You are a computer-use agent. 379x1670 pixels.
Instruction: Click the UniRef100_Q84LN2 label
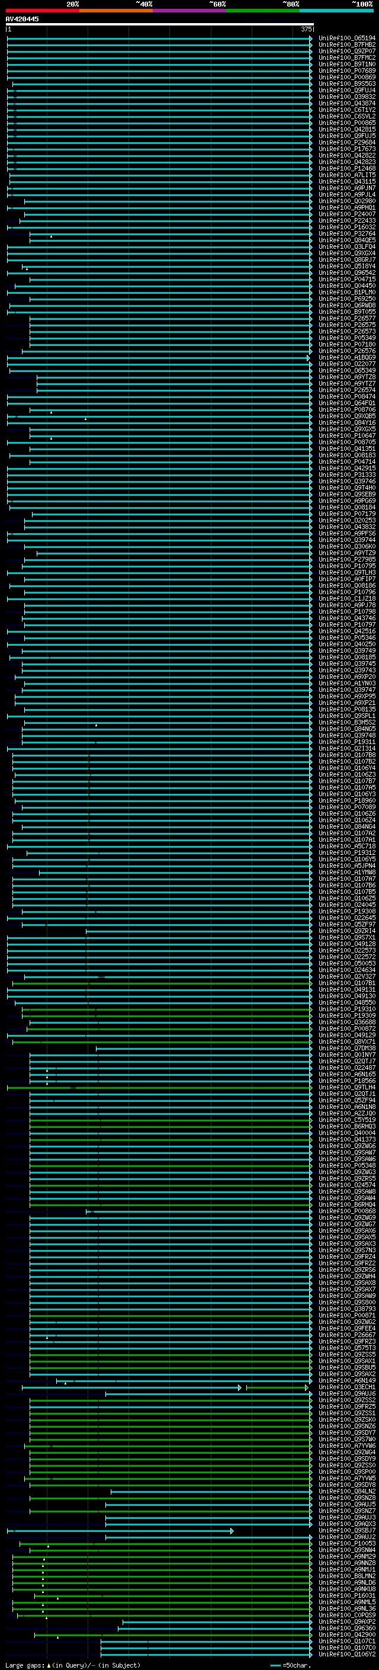[x=346, y=1492]
